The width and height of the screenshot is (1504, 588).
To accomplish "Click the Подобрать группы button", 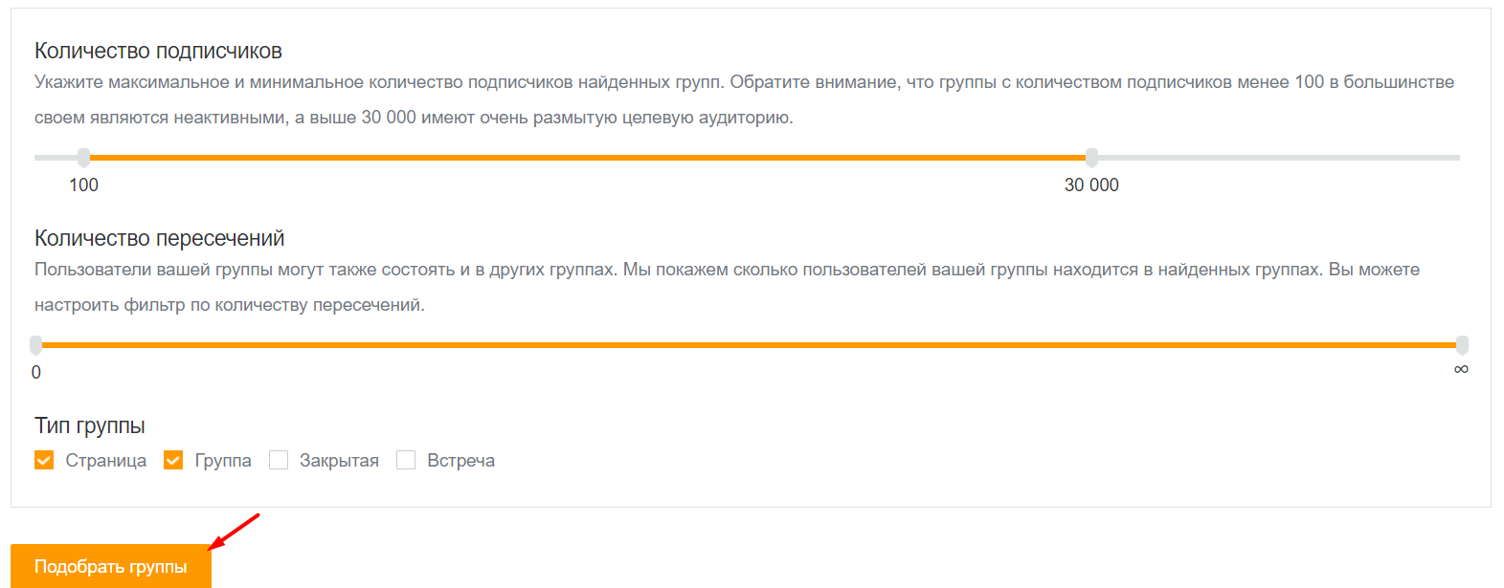I will (111, 566).
